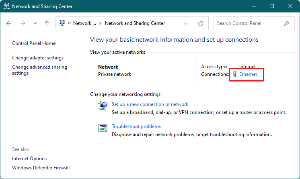This screenshot has height=179, width=300.
Task: Click the Ethernet plug icon
Action: [235, 74]
